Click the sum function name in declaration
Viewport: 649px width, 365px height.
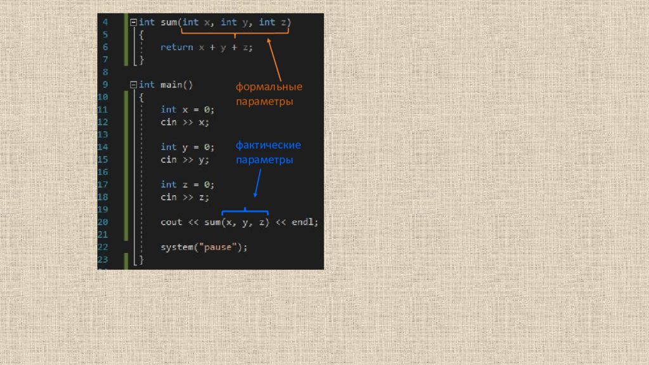point(169,22)
